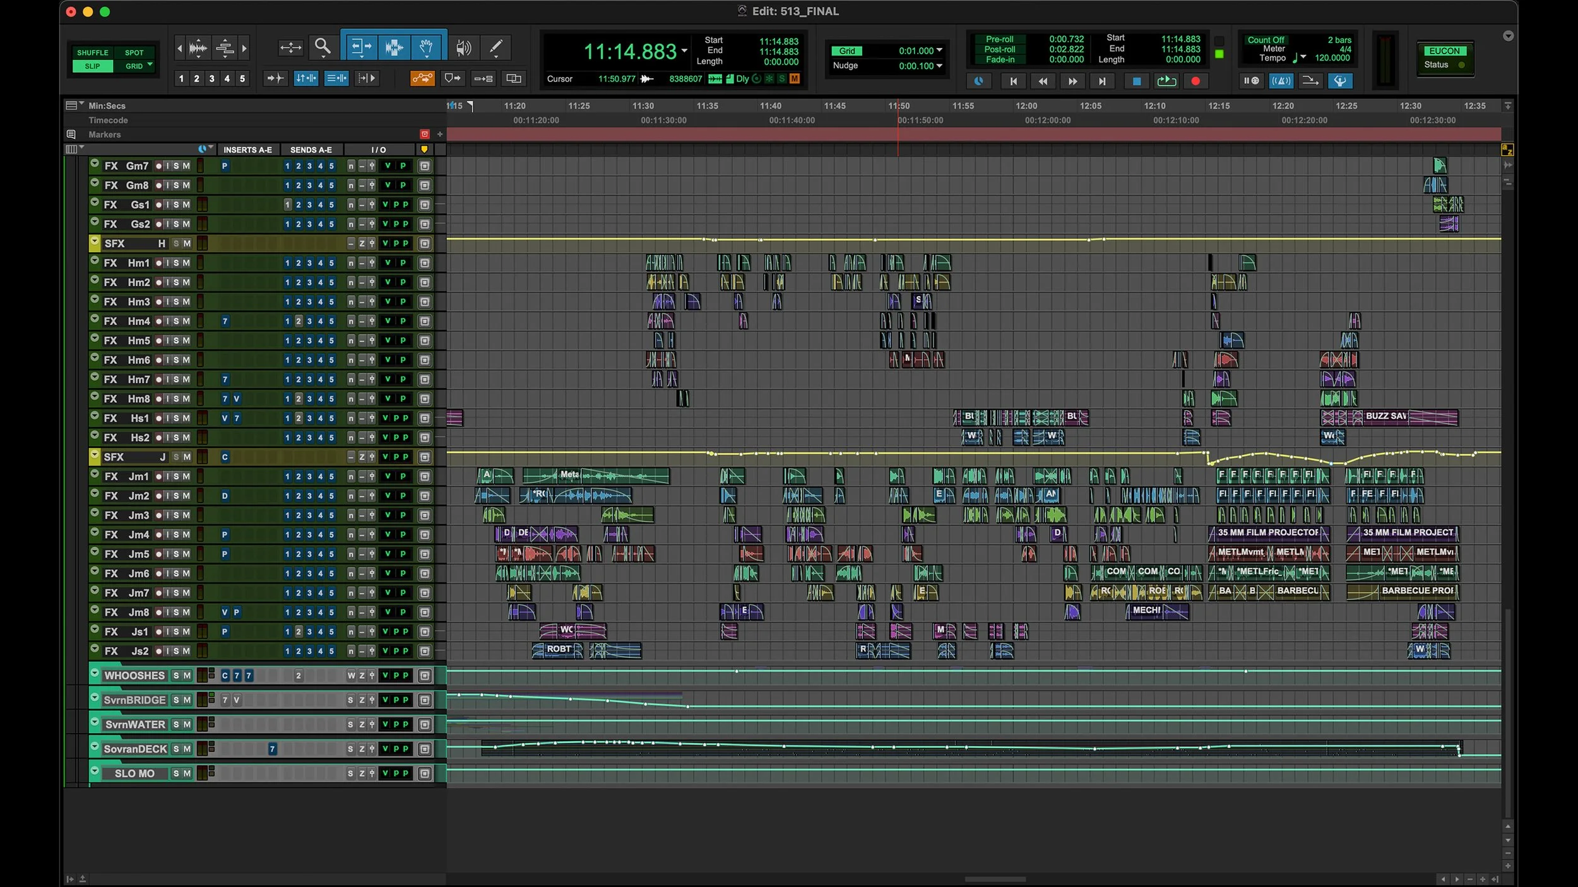Select the Zoomer magnifier tool

click(323, 47)
